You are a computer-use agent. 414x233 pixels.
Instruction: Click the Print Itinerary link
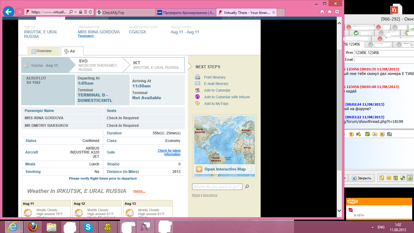[215, 77]
